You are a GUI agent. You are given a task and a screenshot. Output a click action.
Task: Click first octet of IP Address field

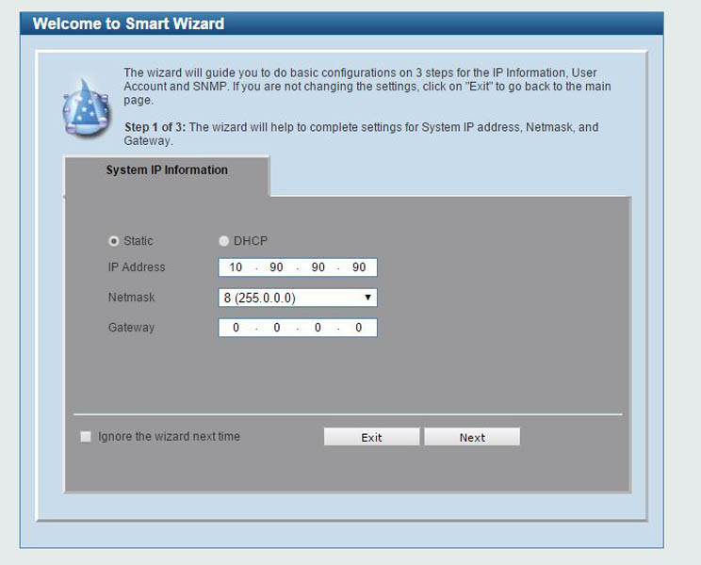point(236,267)
